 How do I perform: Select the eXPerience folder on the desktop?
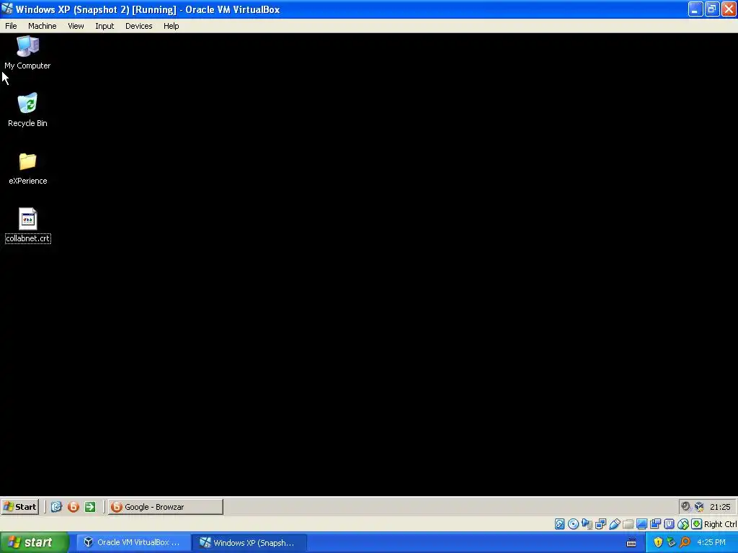[28, 168]
